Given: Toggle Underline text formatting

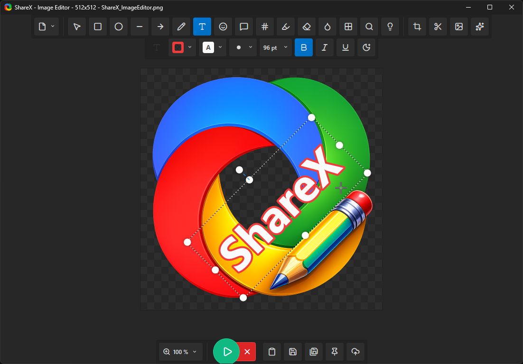Looking at the screenshot, I should pyautogui.click(x=346, y=47).
